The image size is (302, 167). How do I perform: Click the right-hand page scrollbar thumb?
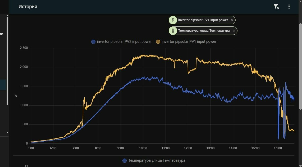[x=300, y=66]
